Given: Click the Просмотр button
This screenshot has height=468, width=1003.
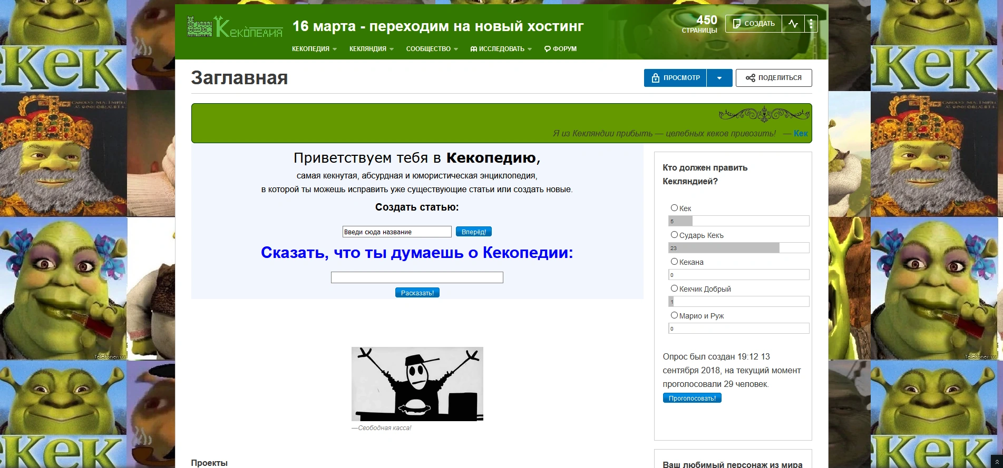Looking at the screenshot, I should click(x=675, y=78).
